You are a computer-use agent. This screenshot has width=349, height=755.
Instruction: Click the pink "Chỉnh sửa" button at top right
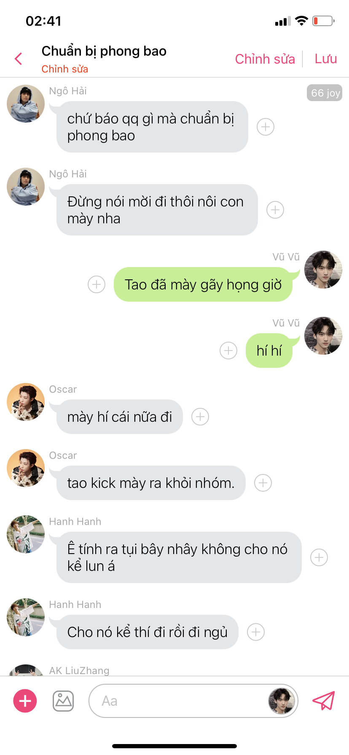[x=265, y=59]
